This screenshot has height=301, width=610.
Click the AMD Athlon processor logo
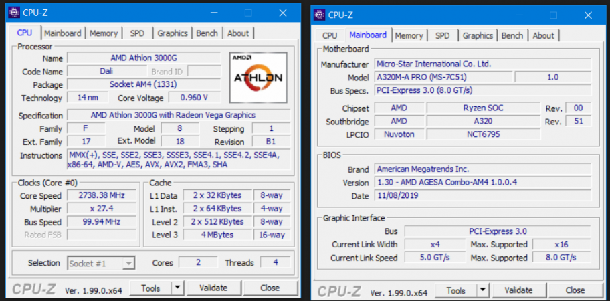(258, 78)
